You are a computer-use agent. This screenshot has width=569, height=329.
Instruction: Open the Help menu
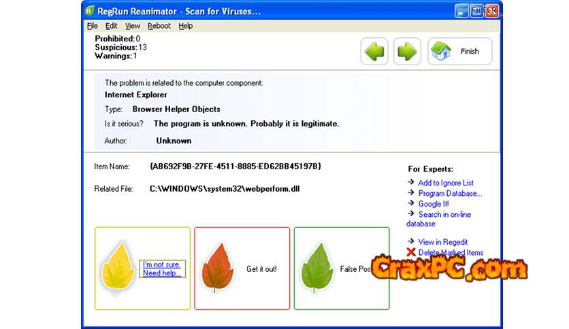point(185,26)
